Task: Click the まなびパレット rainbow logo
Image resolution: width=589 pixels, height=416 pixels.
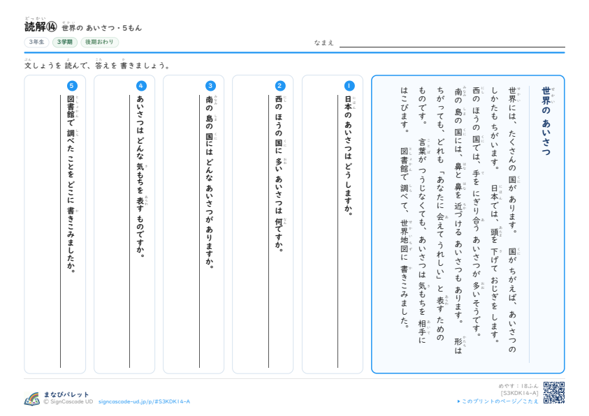Action: [32, 399]
